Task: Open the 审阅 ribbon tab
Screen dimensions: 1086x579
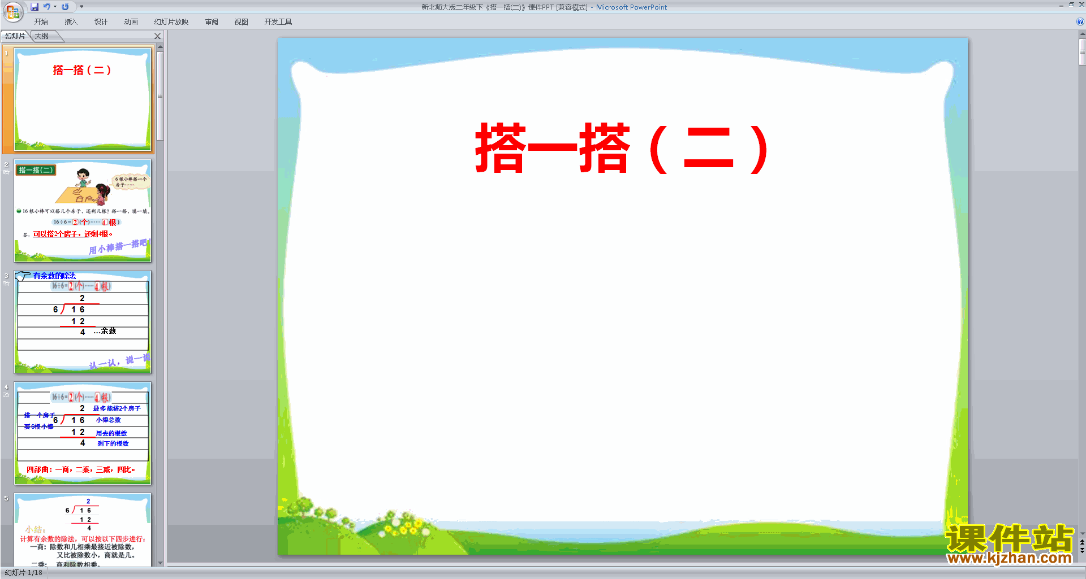Action: pos(212,22)
